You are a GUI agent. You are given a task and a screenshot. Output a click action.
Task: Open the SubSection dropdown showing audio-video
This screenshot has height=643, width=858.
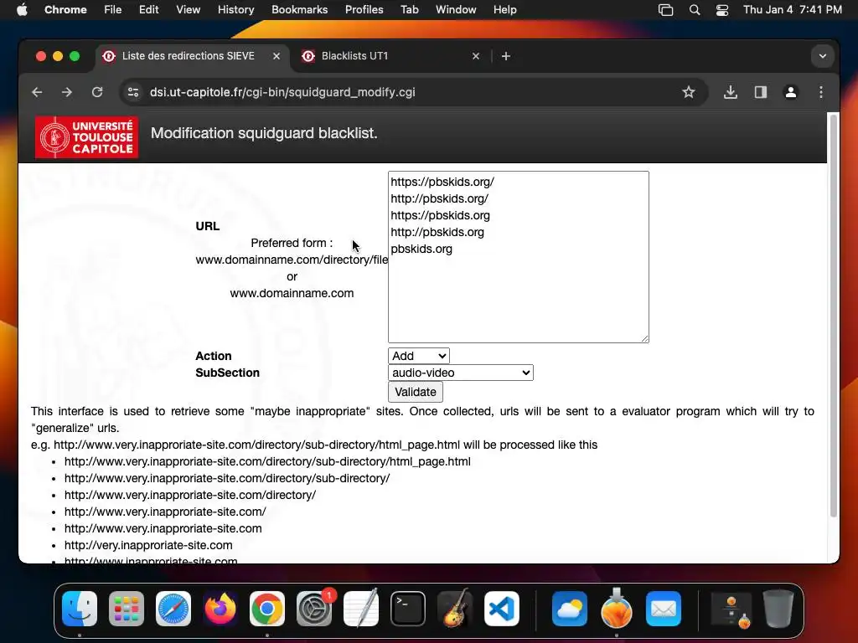click(460, 373)
